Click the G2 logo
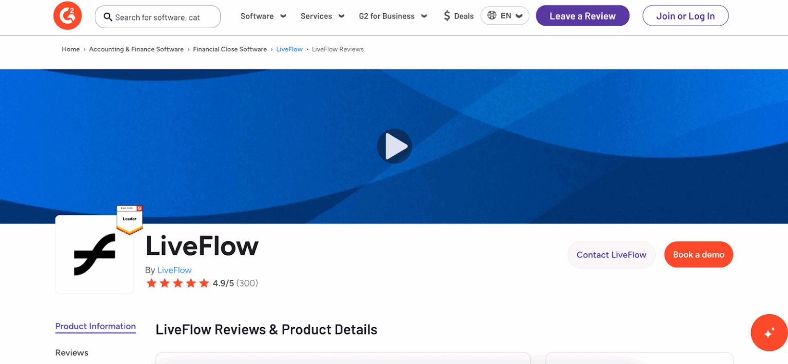The width and height of the screenshot is (788, 364). tap(67, 15)
